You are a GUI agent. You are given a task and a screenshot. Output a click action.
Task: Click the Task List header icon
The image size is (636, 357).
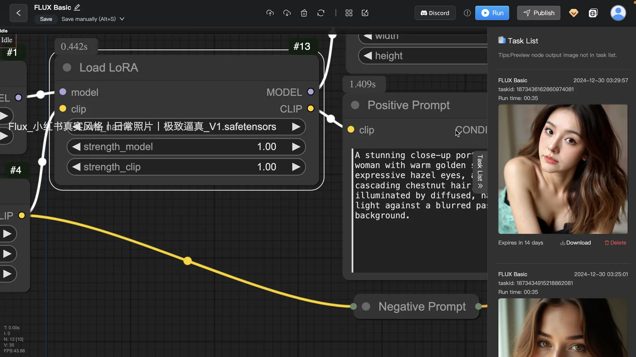[x=502, y=40]
